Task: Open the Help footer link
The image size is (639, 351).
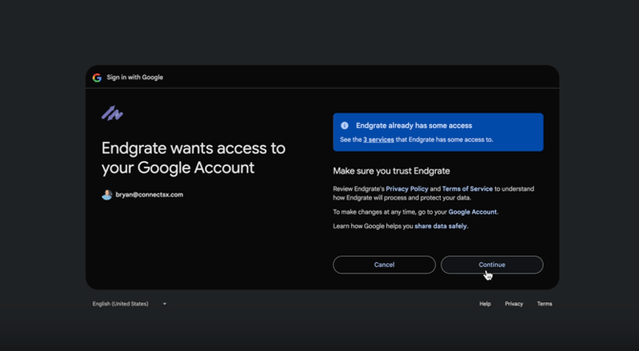Action: coord(484,303)
